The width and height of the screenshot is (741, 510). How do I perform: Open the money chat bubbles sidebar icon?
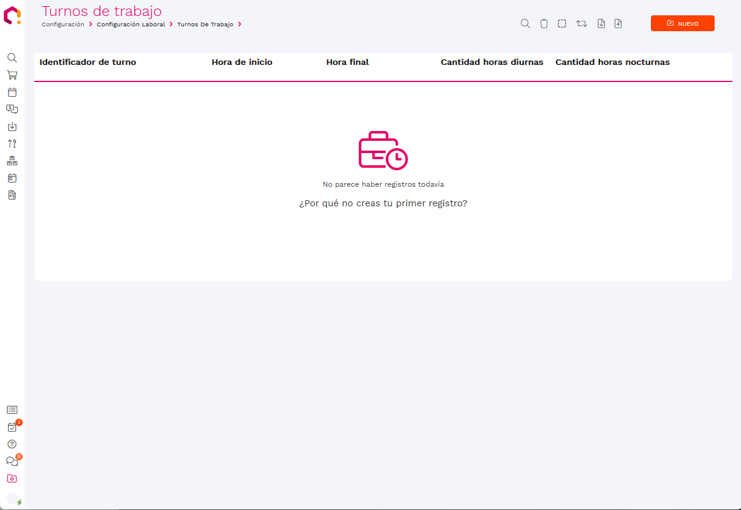point(12,109)
